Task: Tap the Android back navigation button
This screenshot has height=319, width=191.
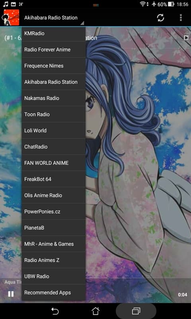Action: tap(55, 311)
